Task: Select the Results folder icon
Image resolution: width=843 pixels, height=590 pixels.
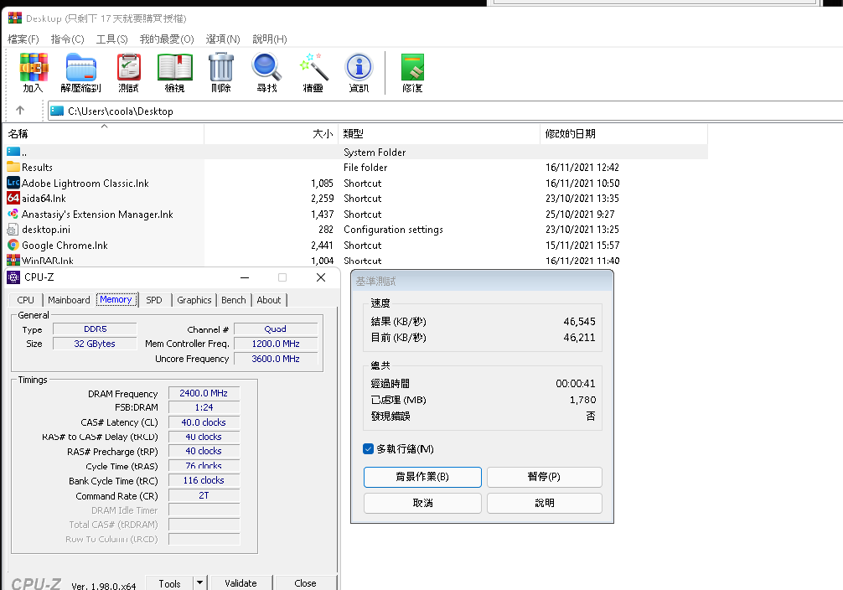Action: [x=13, y=167]
